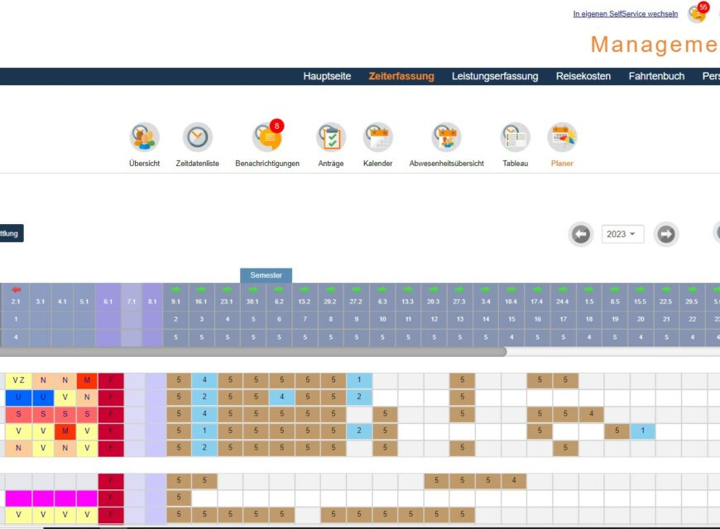The image size is (720, 529).
Task: Open the notification bell with 55 badge
Action: (x=697, y=14)
